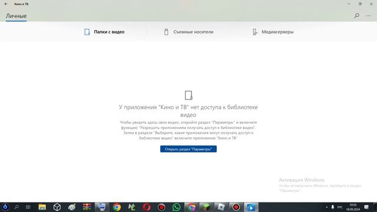Screen dimensions: 377x212
Task: Open taskbar search with the magnifier
Action: 16,207
